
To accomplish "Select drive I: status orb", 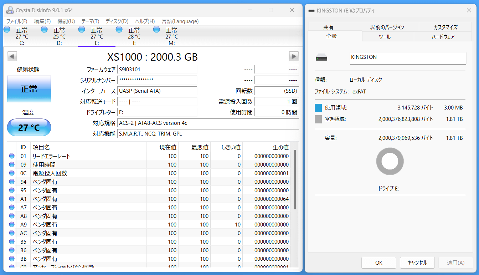I will coord(119,30).
